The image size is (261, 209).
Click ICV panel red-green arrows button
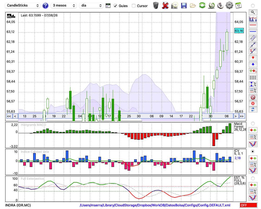point(253,158)
